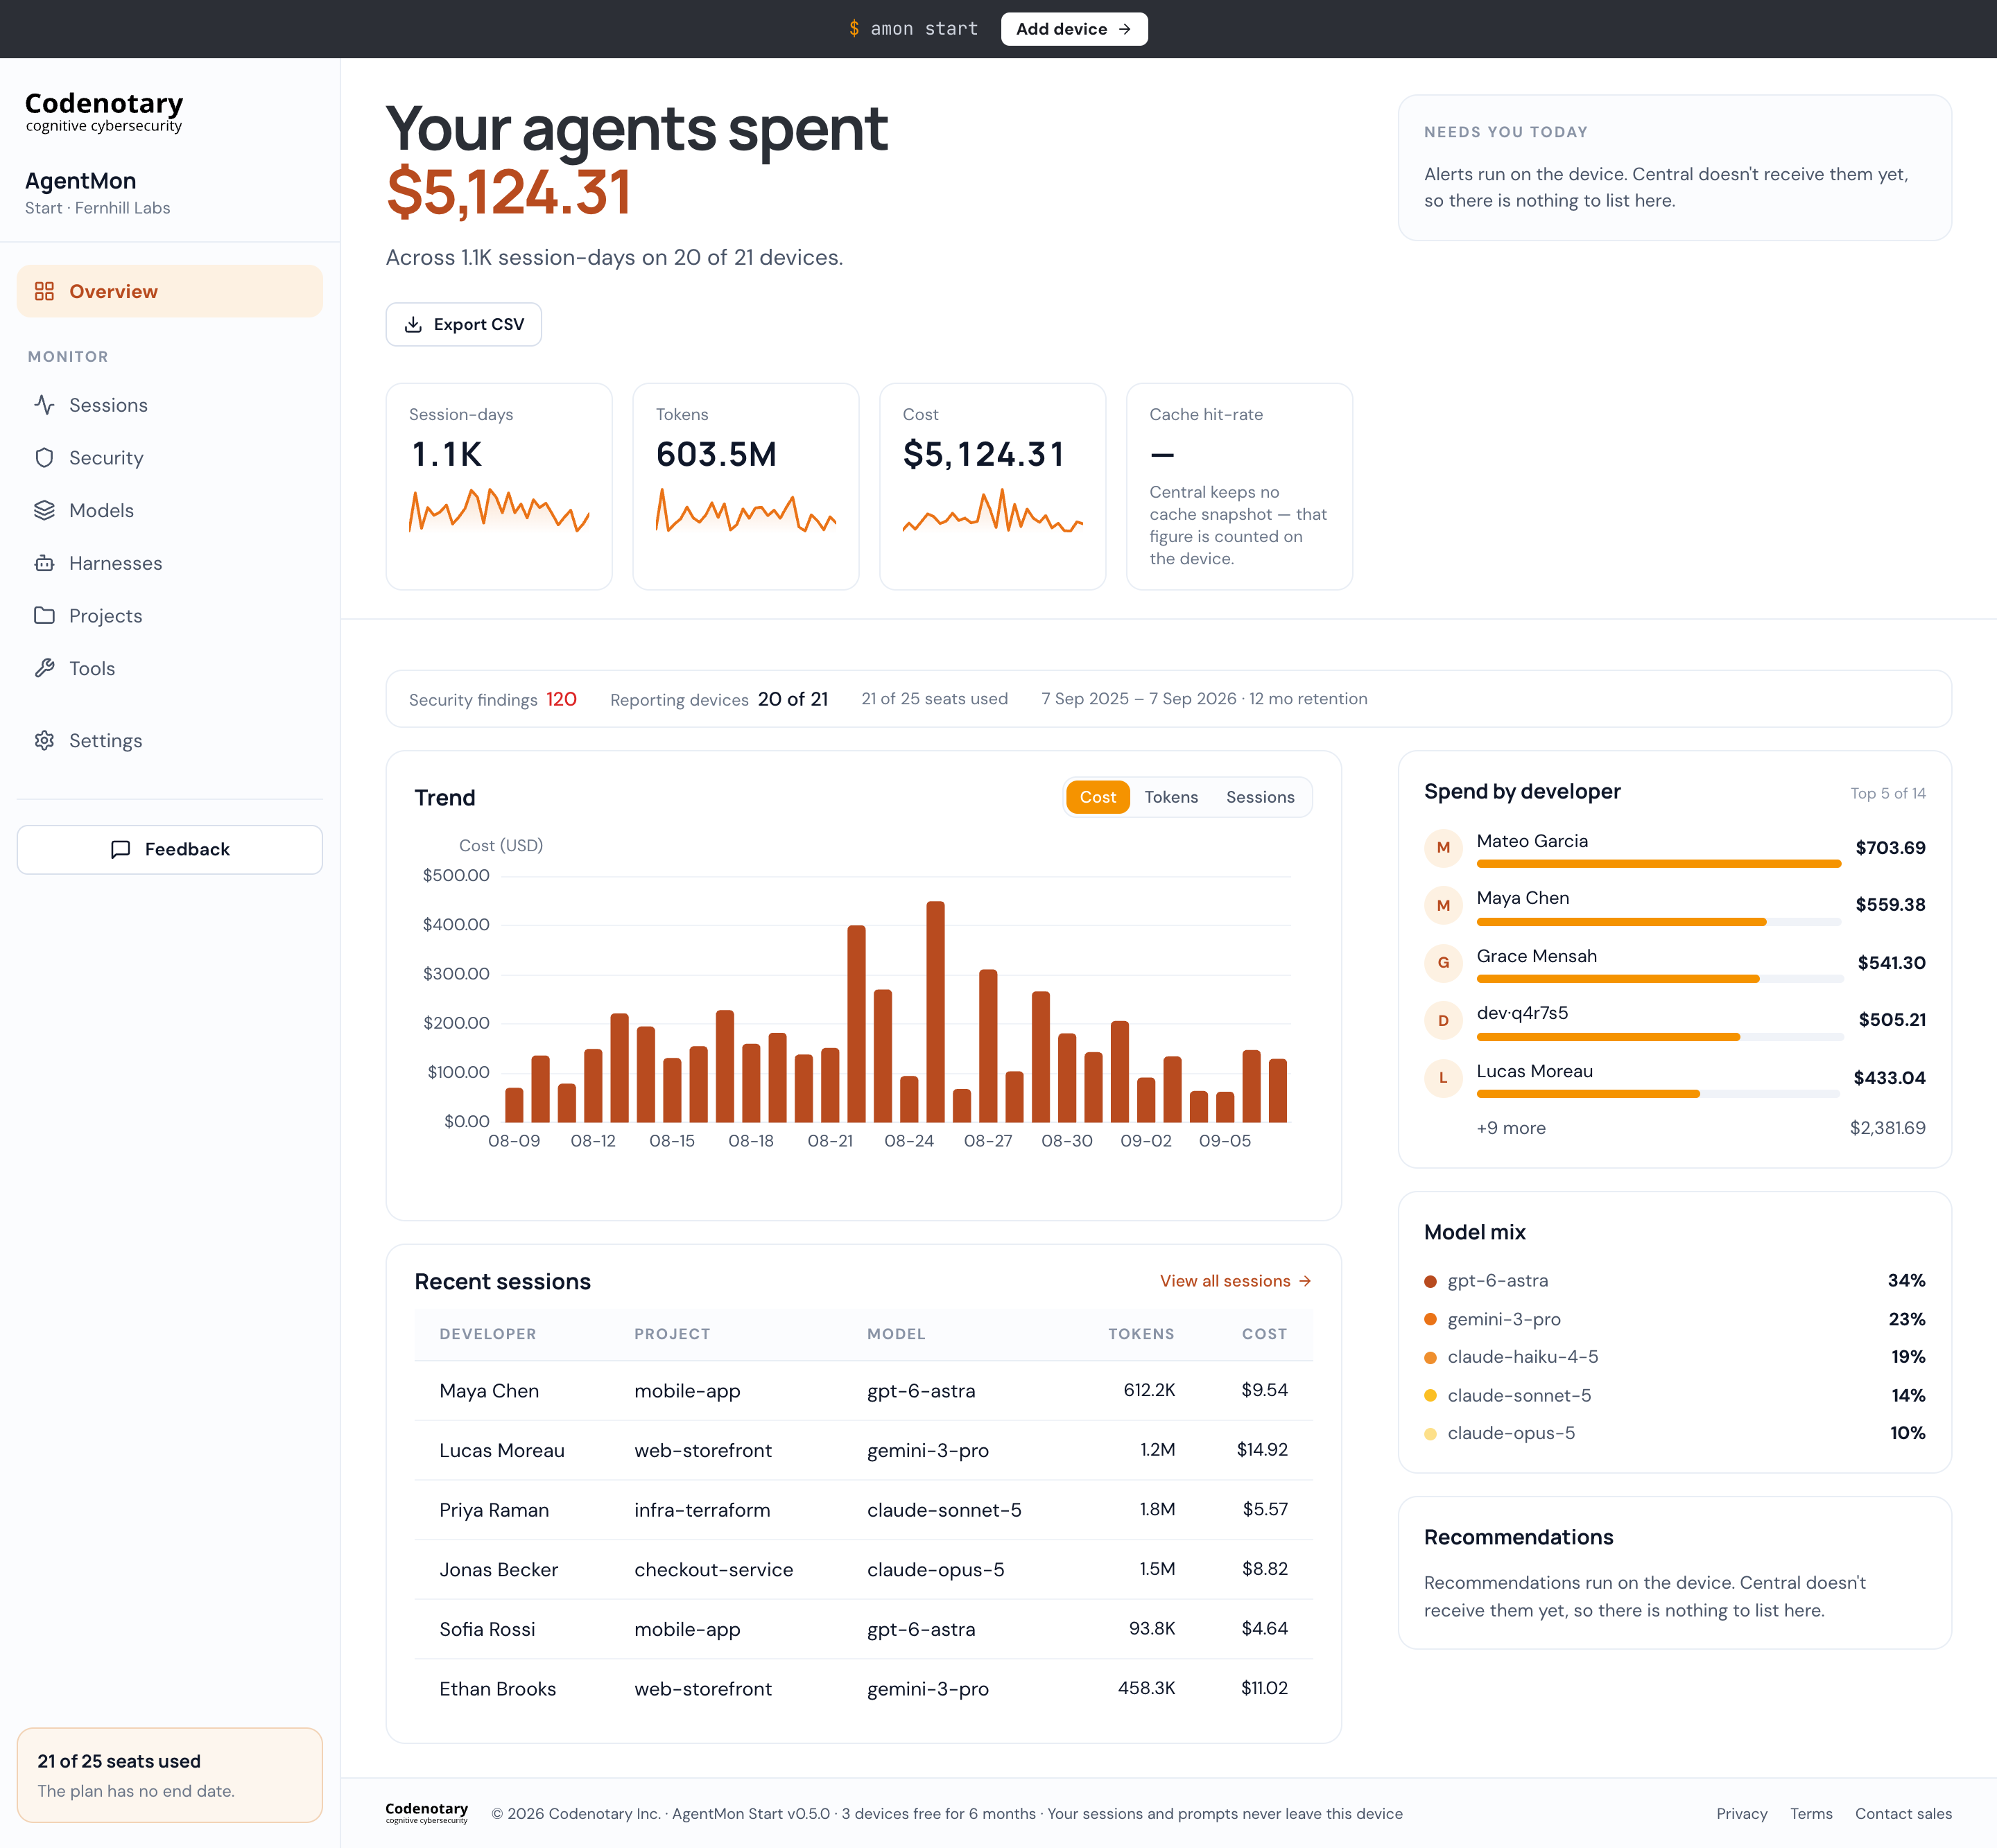Click the Tools wrench icon
The image size is (1997, 1848).
tap(44, 668)
